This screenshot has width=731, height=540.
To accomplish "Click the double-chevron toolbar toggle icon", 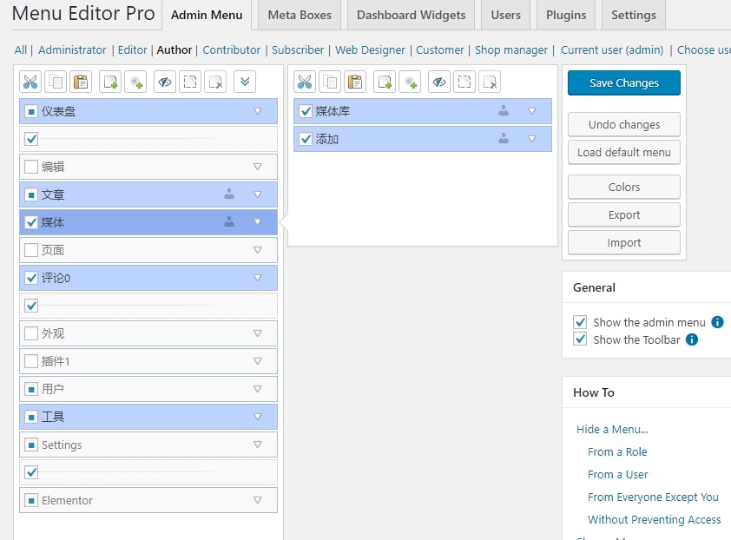I will coord(246,82).
